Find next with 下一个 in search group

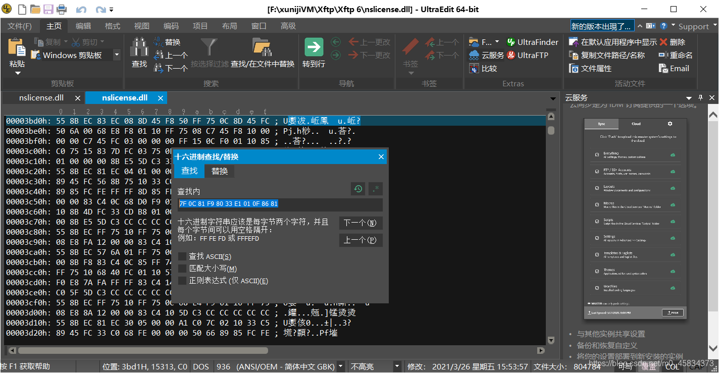point(171,68)
